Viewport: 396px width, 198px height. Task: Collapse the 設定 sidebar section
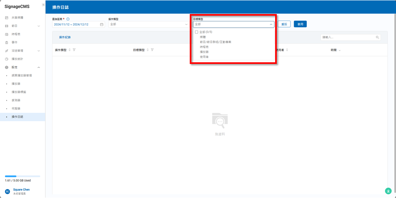pyautogui.click(x=39, y=67)
